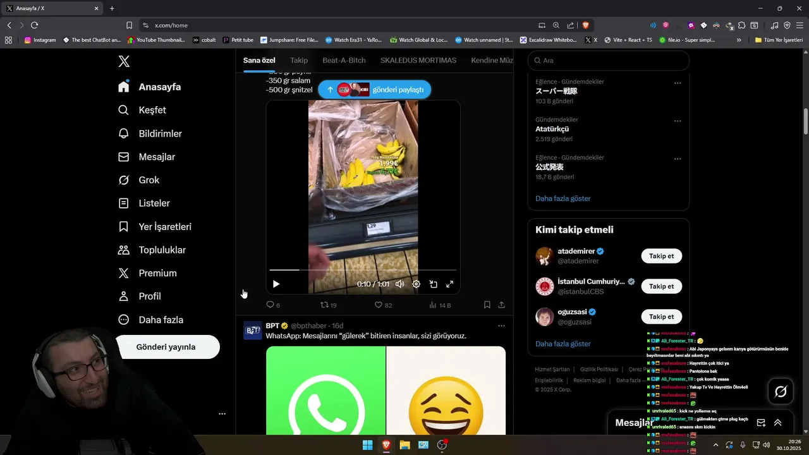Open Grok from sidebar
Image resolution: width=809 pixels, height=455 pixels.
[139, 180]
